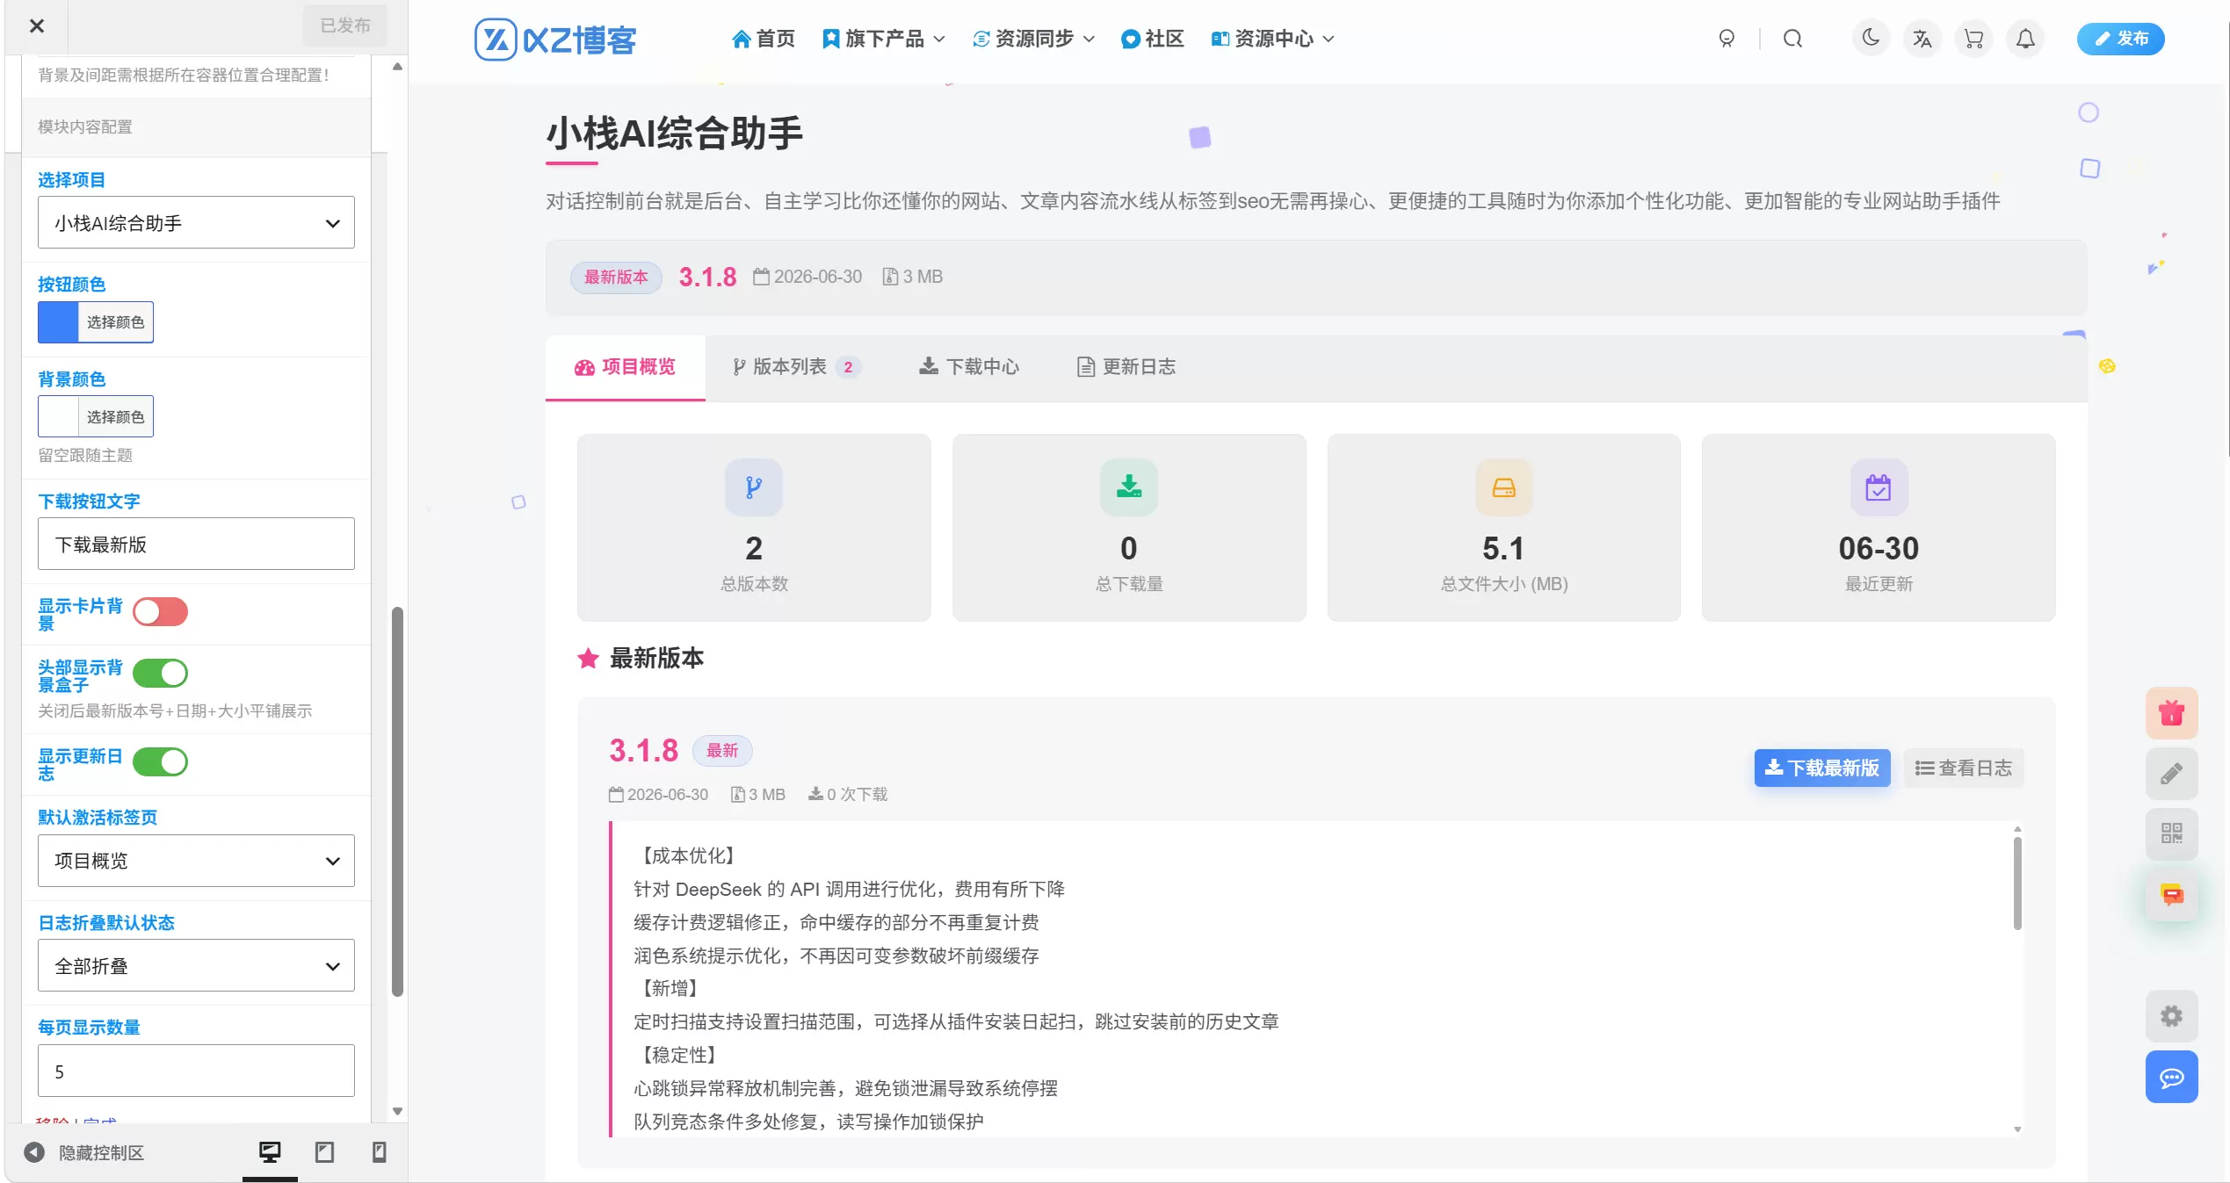Click the 每页显示数量 input field

[196, 1071]
